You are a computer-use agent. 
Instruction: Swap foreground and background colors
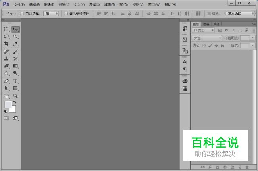[x=15, y=102]
